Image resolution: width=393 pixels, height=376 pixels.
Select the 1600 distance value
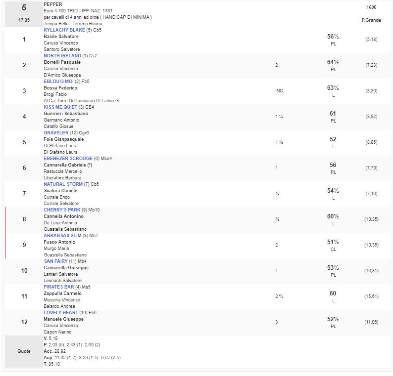tap(371, 7)
